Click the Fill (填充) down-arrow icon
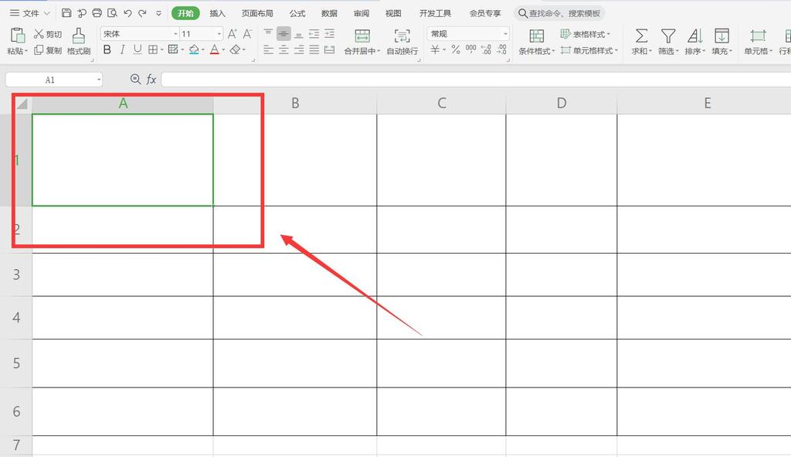 coord(721,36)
